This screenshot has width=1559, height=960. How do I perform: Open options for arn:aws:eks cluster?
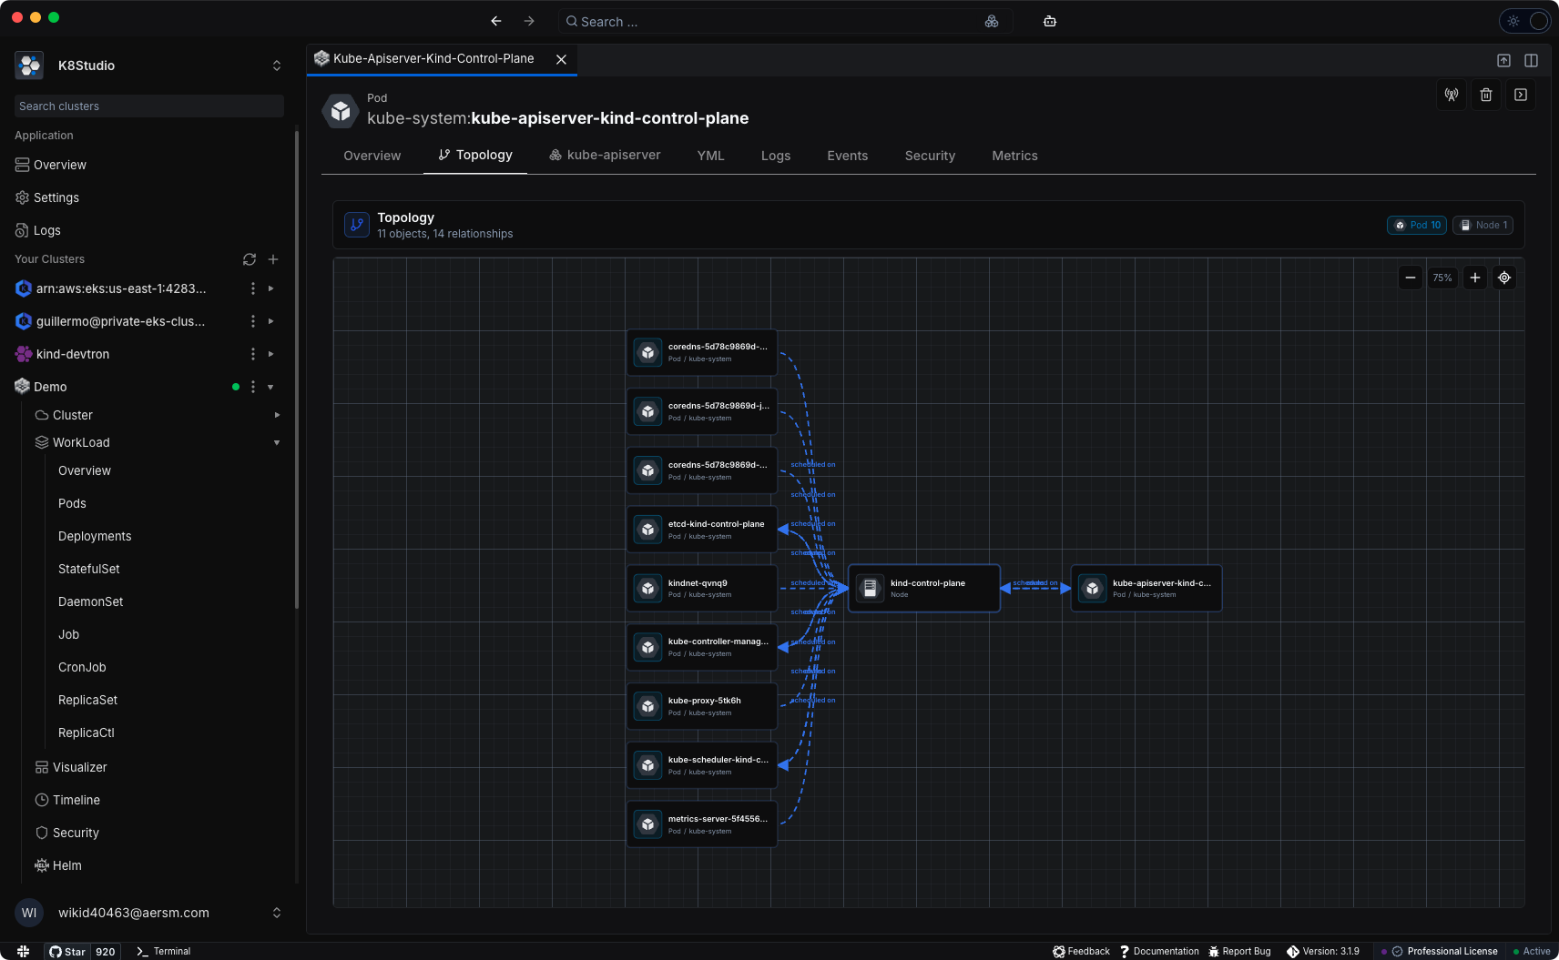tap(253, 288)
